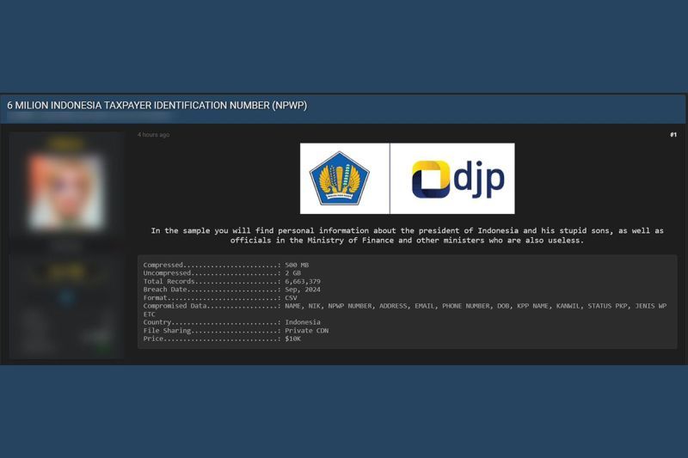The width and height of the screenshot is (688, 458).
Task: Click the Ministry of Finance pentagon emblem
Action: pos(340,179)
